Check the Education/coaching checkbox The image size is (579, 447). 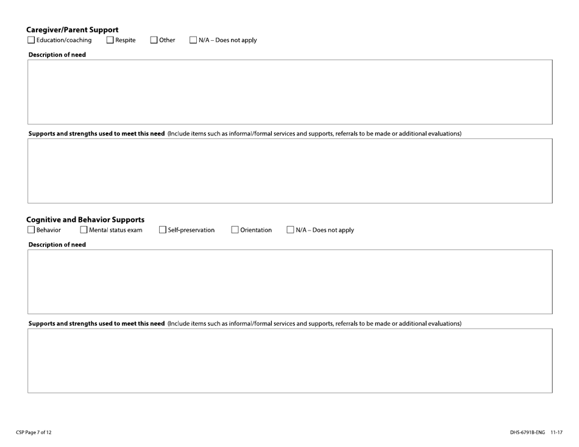click(x=30, y=40)
